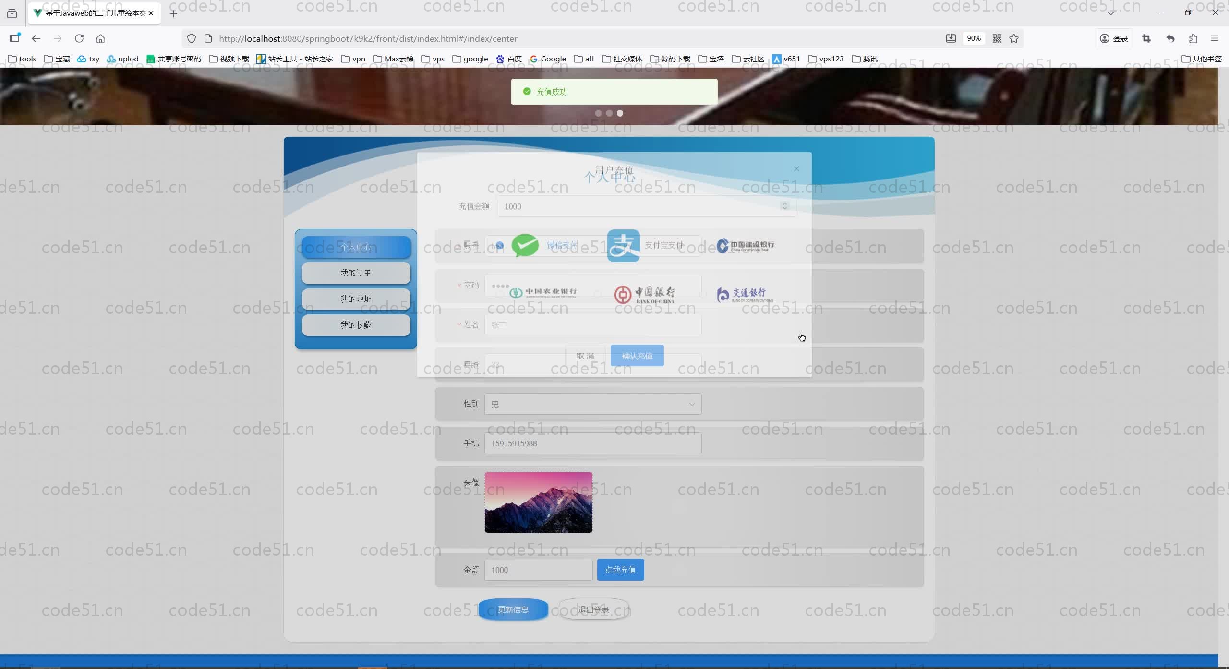Expand the browser tab list chevron
1229x669 pixels.
1111,13
